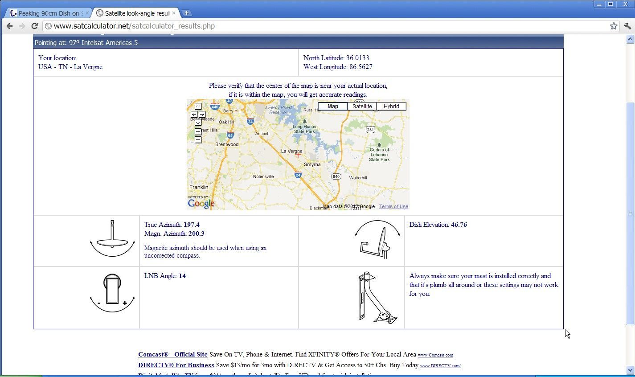The width and height of the screenshot is (635, 377).
Task: Zoom out the map with minus
Action: (198, 140)
